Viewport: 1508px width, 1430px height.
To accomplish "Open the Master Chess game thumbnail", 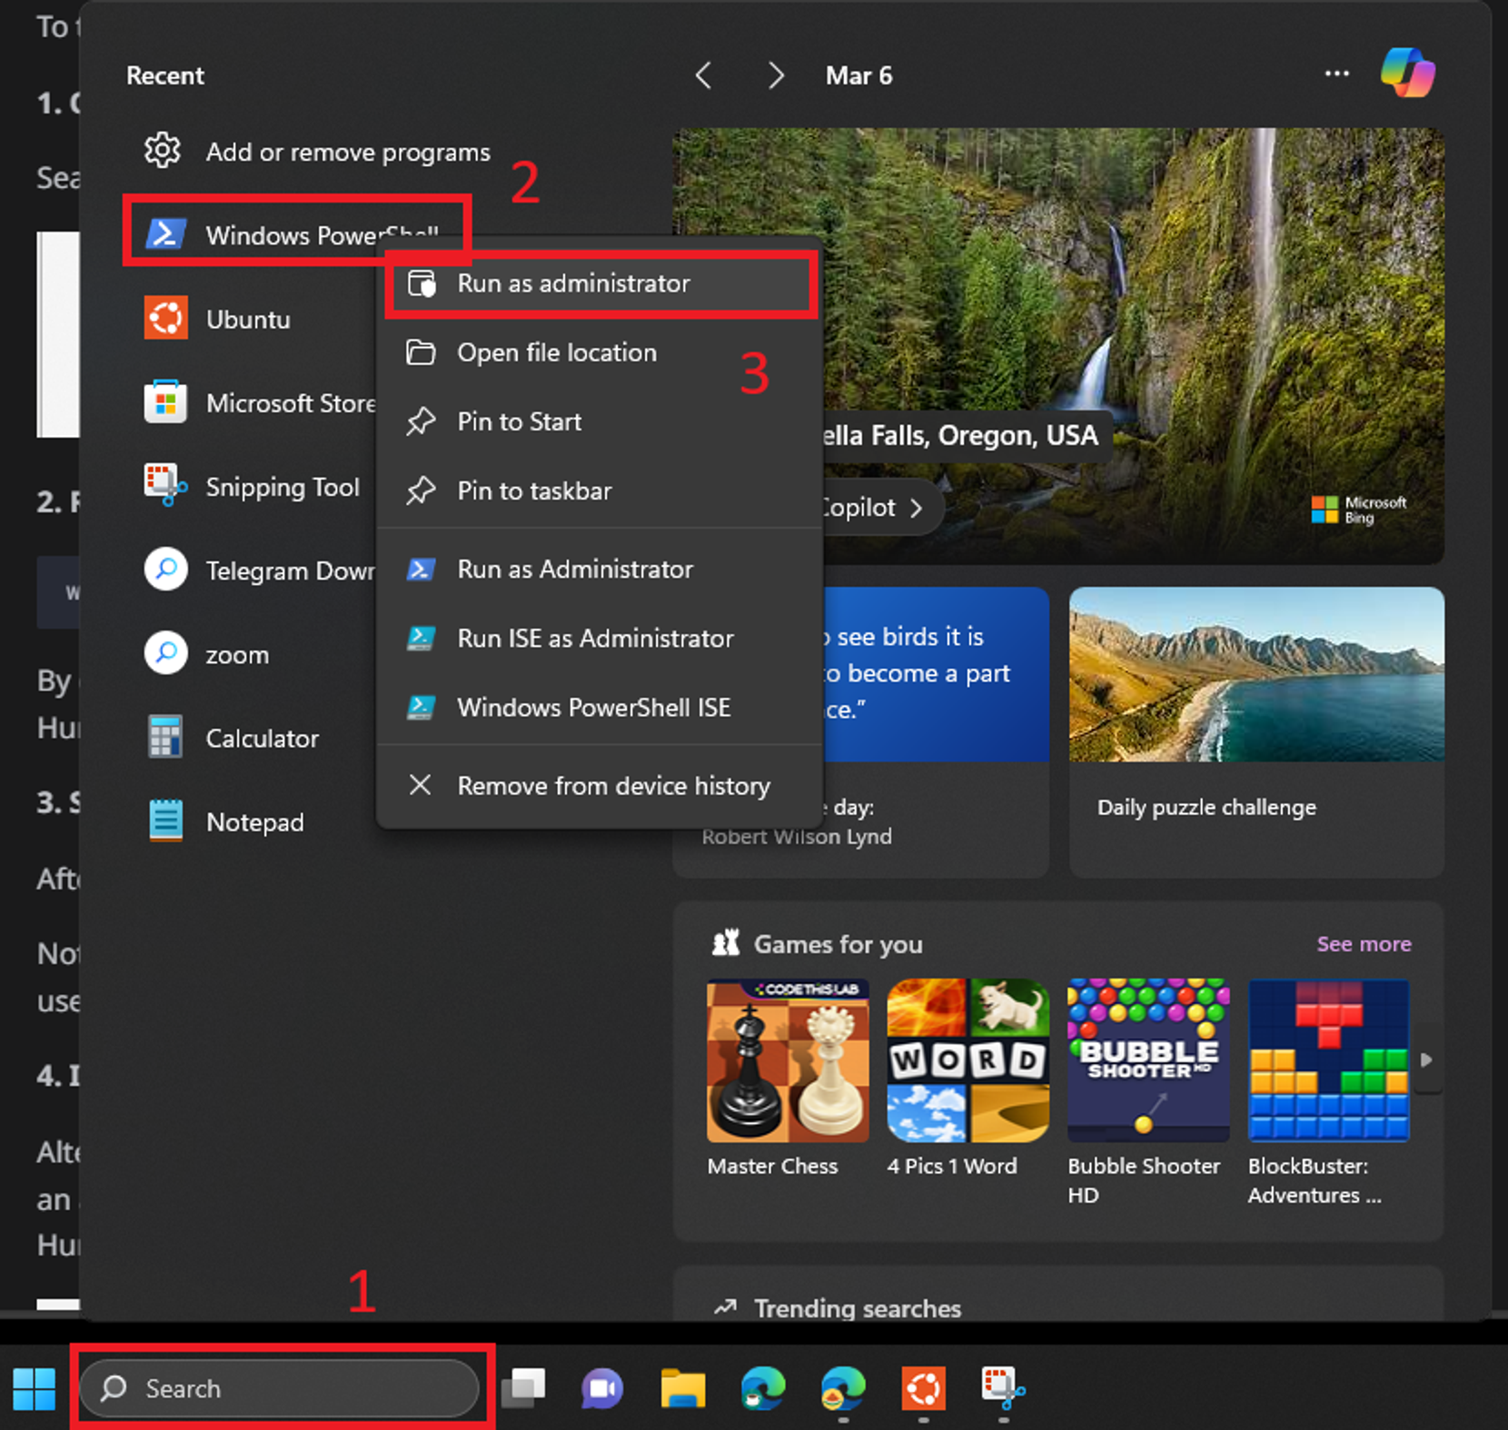I will [x=788, y=1060].
